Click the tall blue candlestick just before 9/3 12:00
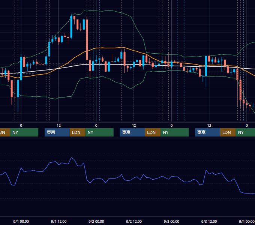 point(206,66)
